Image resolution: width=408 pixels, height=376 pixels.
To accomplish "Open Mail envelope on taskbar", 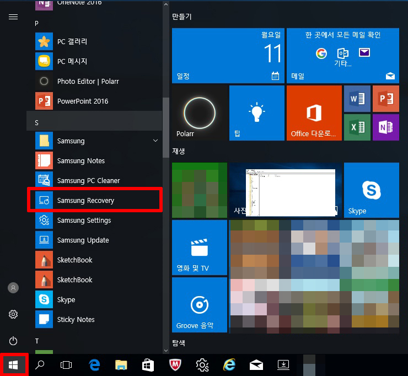I will (x=256, y=365).
